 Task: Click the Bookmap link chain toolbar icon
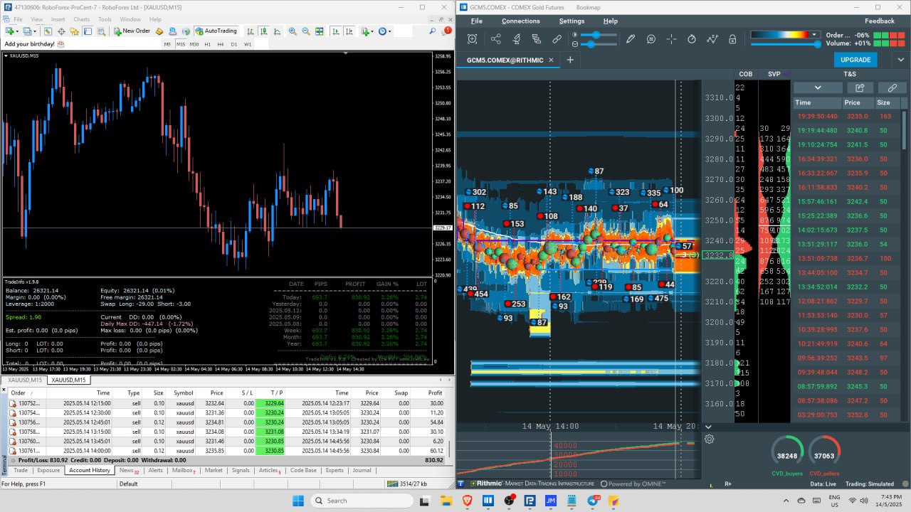[x=557, y=39]
